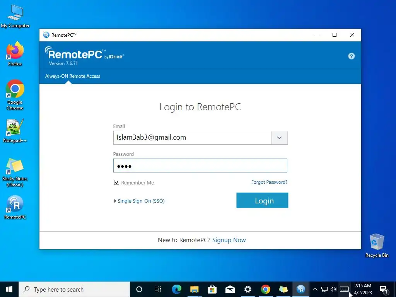This screenshot has height=297, width=396.
Task: Open Google Chrome desktop shortcut
Action: (x=15, y=95)
